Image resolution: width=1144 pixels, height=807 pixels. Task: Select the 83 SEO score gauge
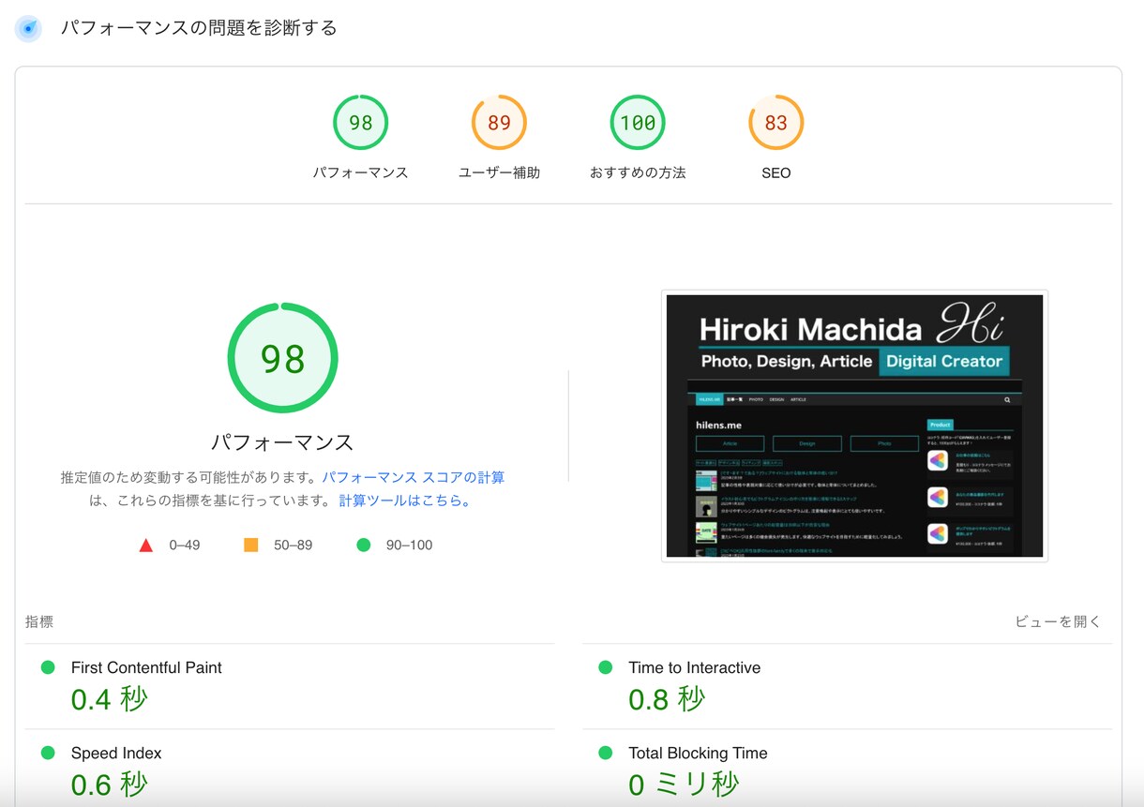775,123
